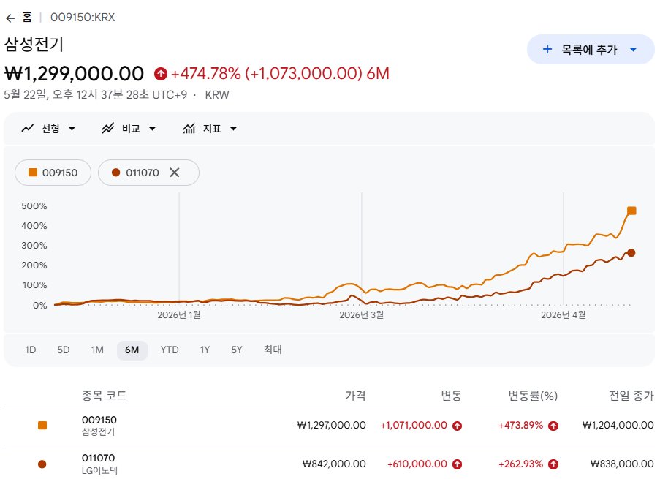This screenshot has height=479, width=660.
Task: Click the 가격 column header
Action: pos(355,396)
